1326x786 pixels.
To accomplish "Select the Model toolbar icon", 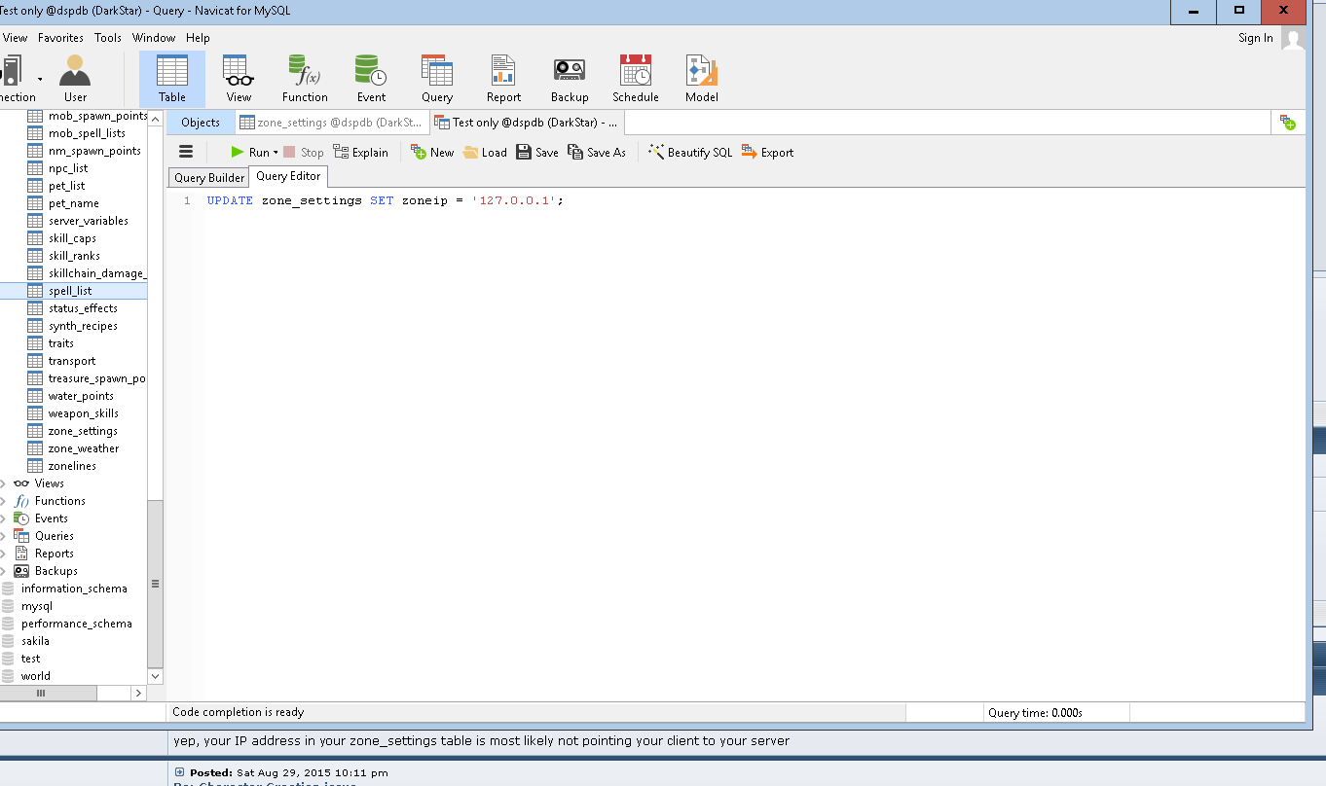I will tap(701, 79).
